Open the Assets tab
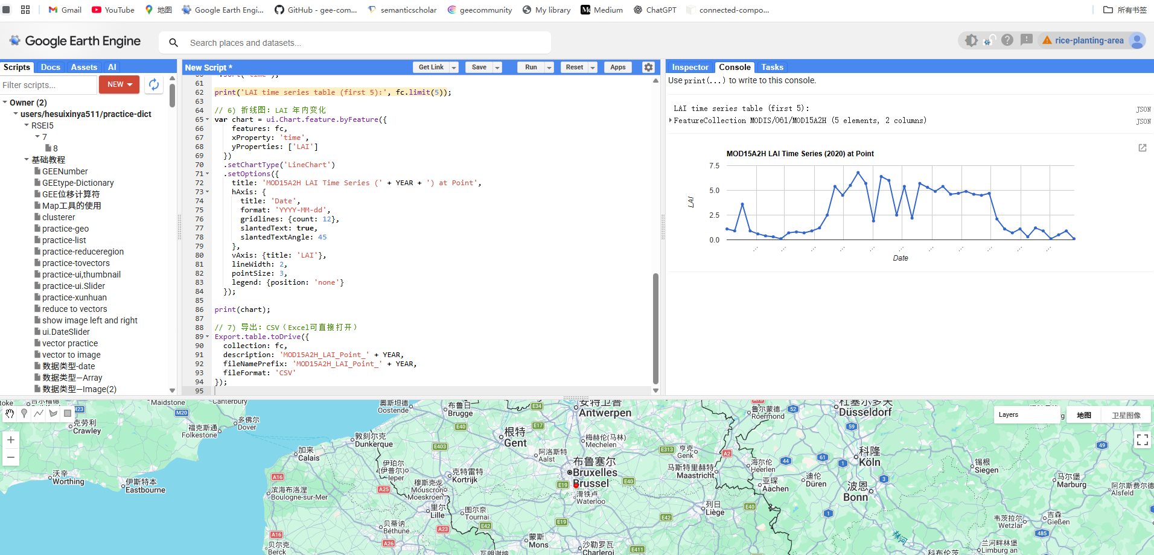1154x555 pixels. 83,67
